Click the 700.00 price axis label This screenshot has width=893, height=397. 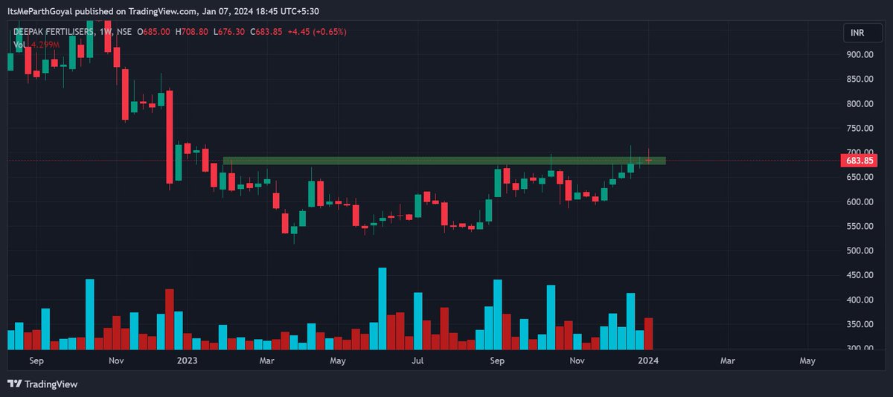[x=860, y=152]
